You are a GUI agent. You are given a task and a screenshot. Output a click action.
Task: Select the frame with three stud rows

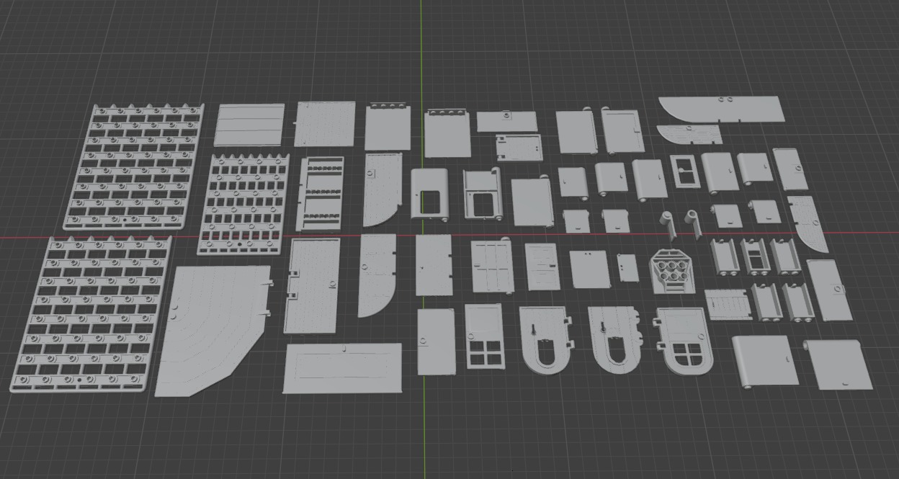(320, 193)
